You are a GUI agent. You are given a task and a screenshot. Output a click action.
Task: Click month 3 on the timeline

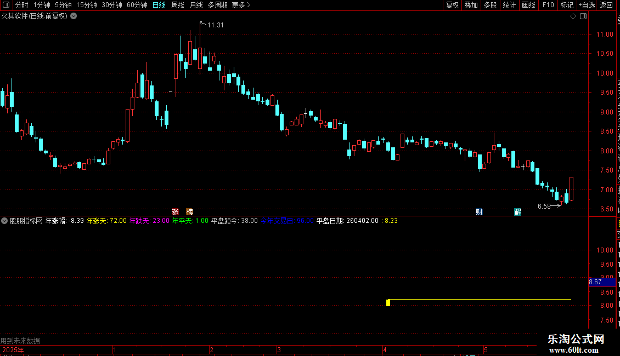[279, 350]
